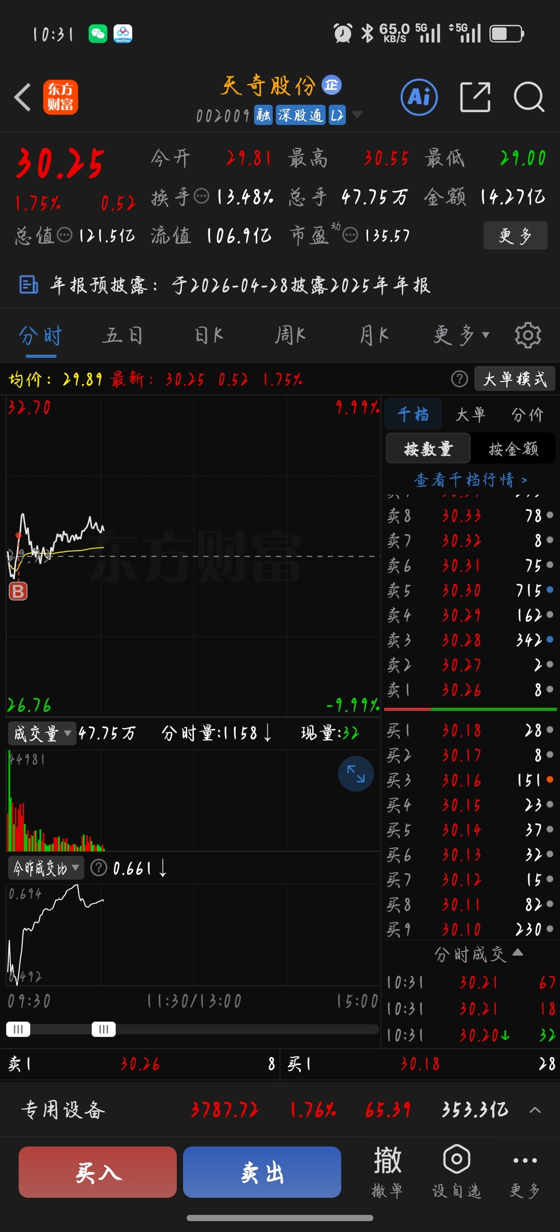Select the 千档 order book tab

[x=413, y=414]
